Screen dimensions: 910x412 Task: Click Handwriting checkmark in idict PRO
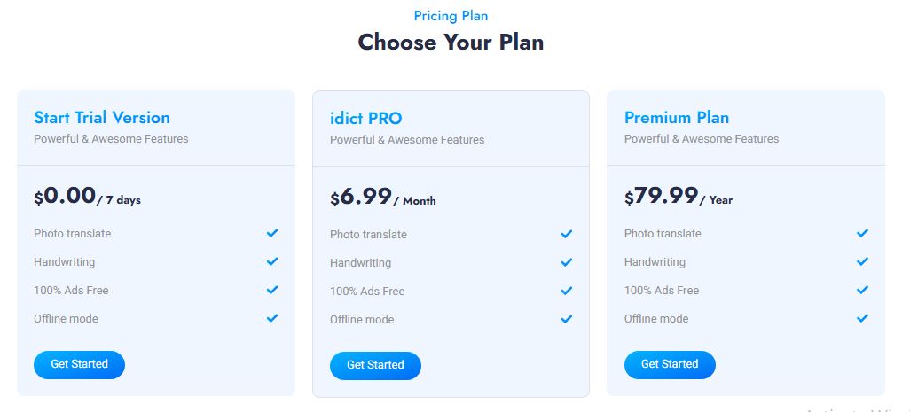click(x=567, y=262)
